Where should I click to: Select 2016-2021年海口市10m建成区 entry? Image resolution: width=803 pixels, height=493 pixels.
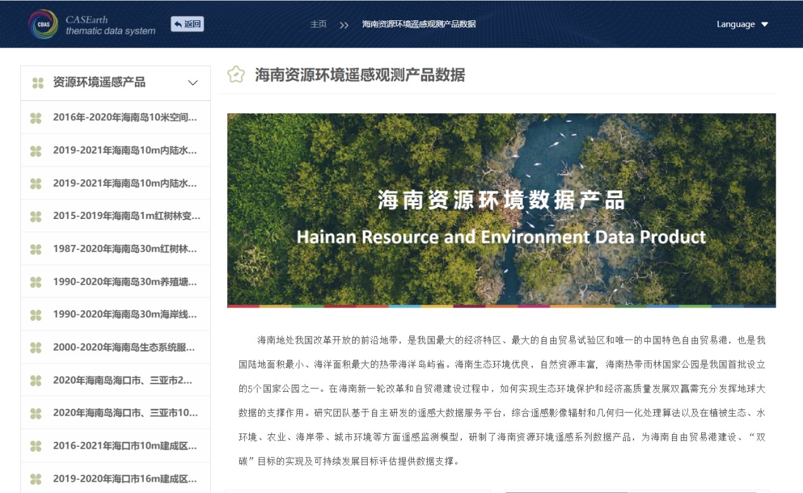125,446
